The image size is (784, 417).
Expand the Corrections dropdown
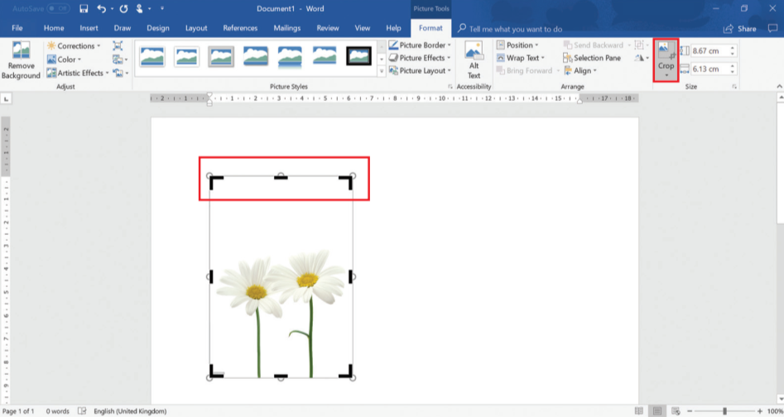(75, 46)
